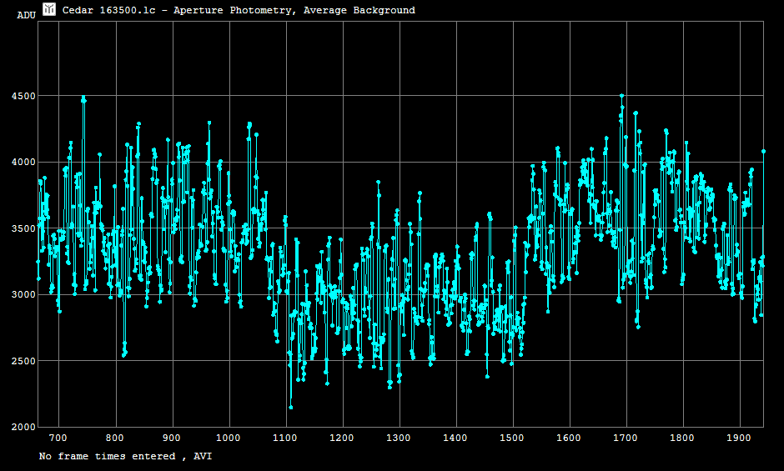Click the '1200' x-axis label
Viewport: 784px width, 471px height.
341,438
